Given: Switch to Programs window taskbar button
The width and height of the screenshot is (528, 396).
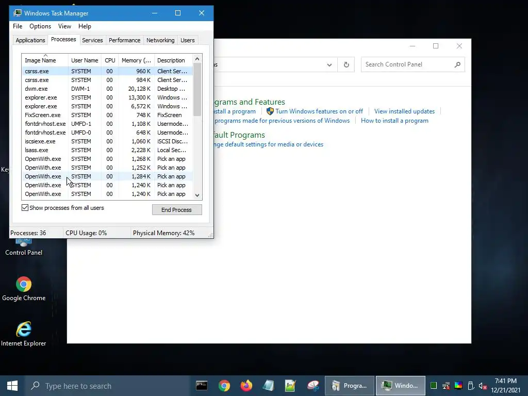Looking at the screenshot, I should [350, 386].
